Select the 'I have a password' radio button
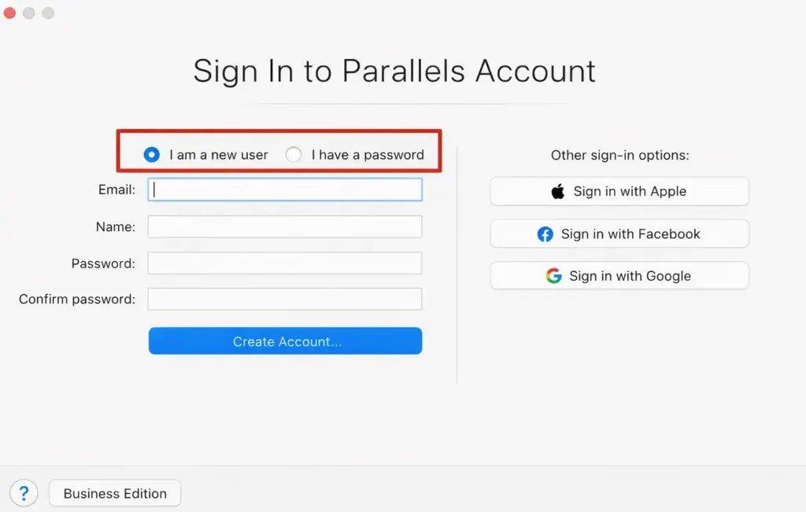The height and width of the screenshot is (512, 806). [293, 154]
